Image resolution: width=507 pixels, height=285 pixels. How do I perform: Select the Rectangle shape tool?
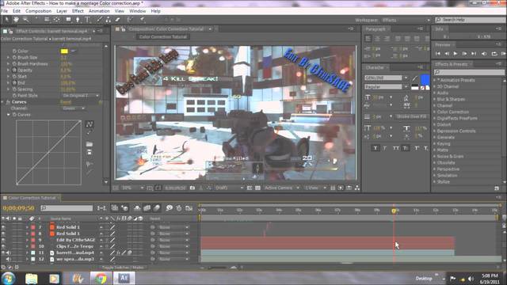(x=68, y=20)
